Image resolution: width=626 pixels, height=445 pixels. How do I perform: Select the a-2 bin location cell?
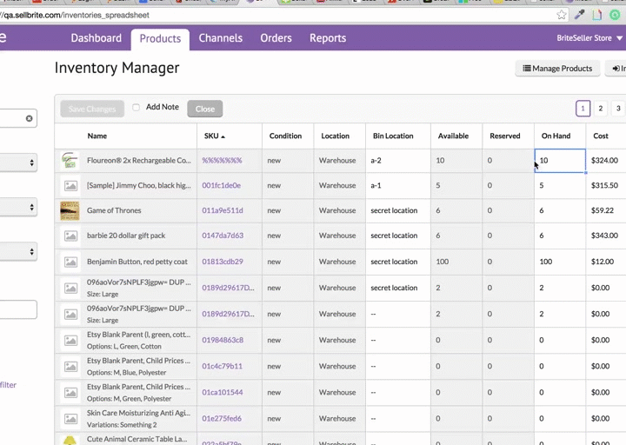(398, 161)
